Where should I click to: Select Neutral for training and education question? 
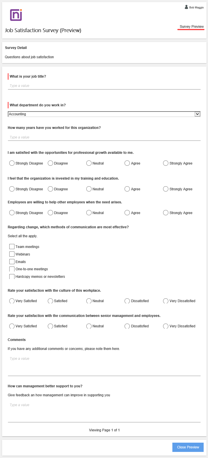tap(89, 189)
